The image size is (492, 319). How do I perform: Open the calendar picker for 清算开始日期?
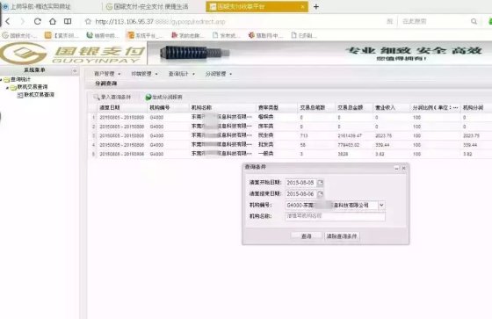tap(320, 183)
